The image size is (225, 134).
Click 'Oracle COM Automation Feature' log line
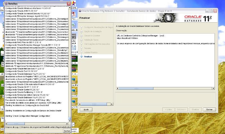point(30,84)
